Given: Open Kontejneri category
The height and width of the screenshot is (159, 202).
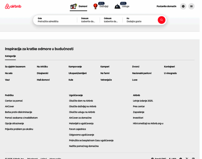Looking at the screenshot, I should pyautogui.click(x=169, y=67).
